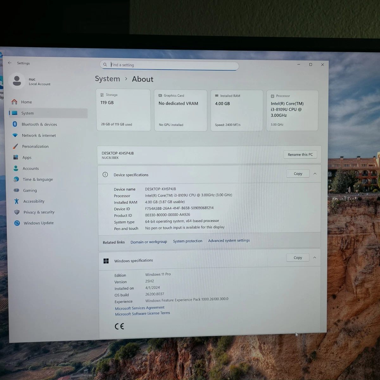Click the 28 GB of 119 GB used text
Screen dimensions: 380x380
[x=117, y=124]
